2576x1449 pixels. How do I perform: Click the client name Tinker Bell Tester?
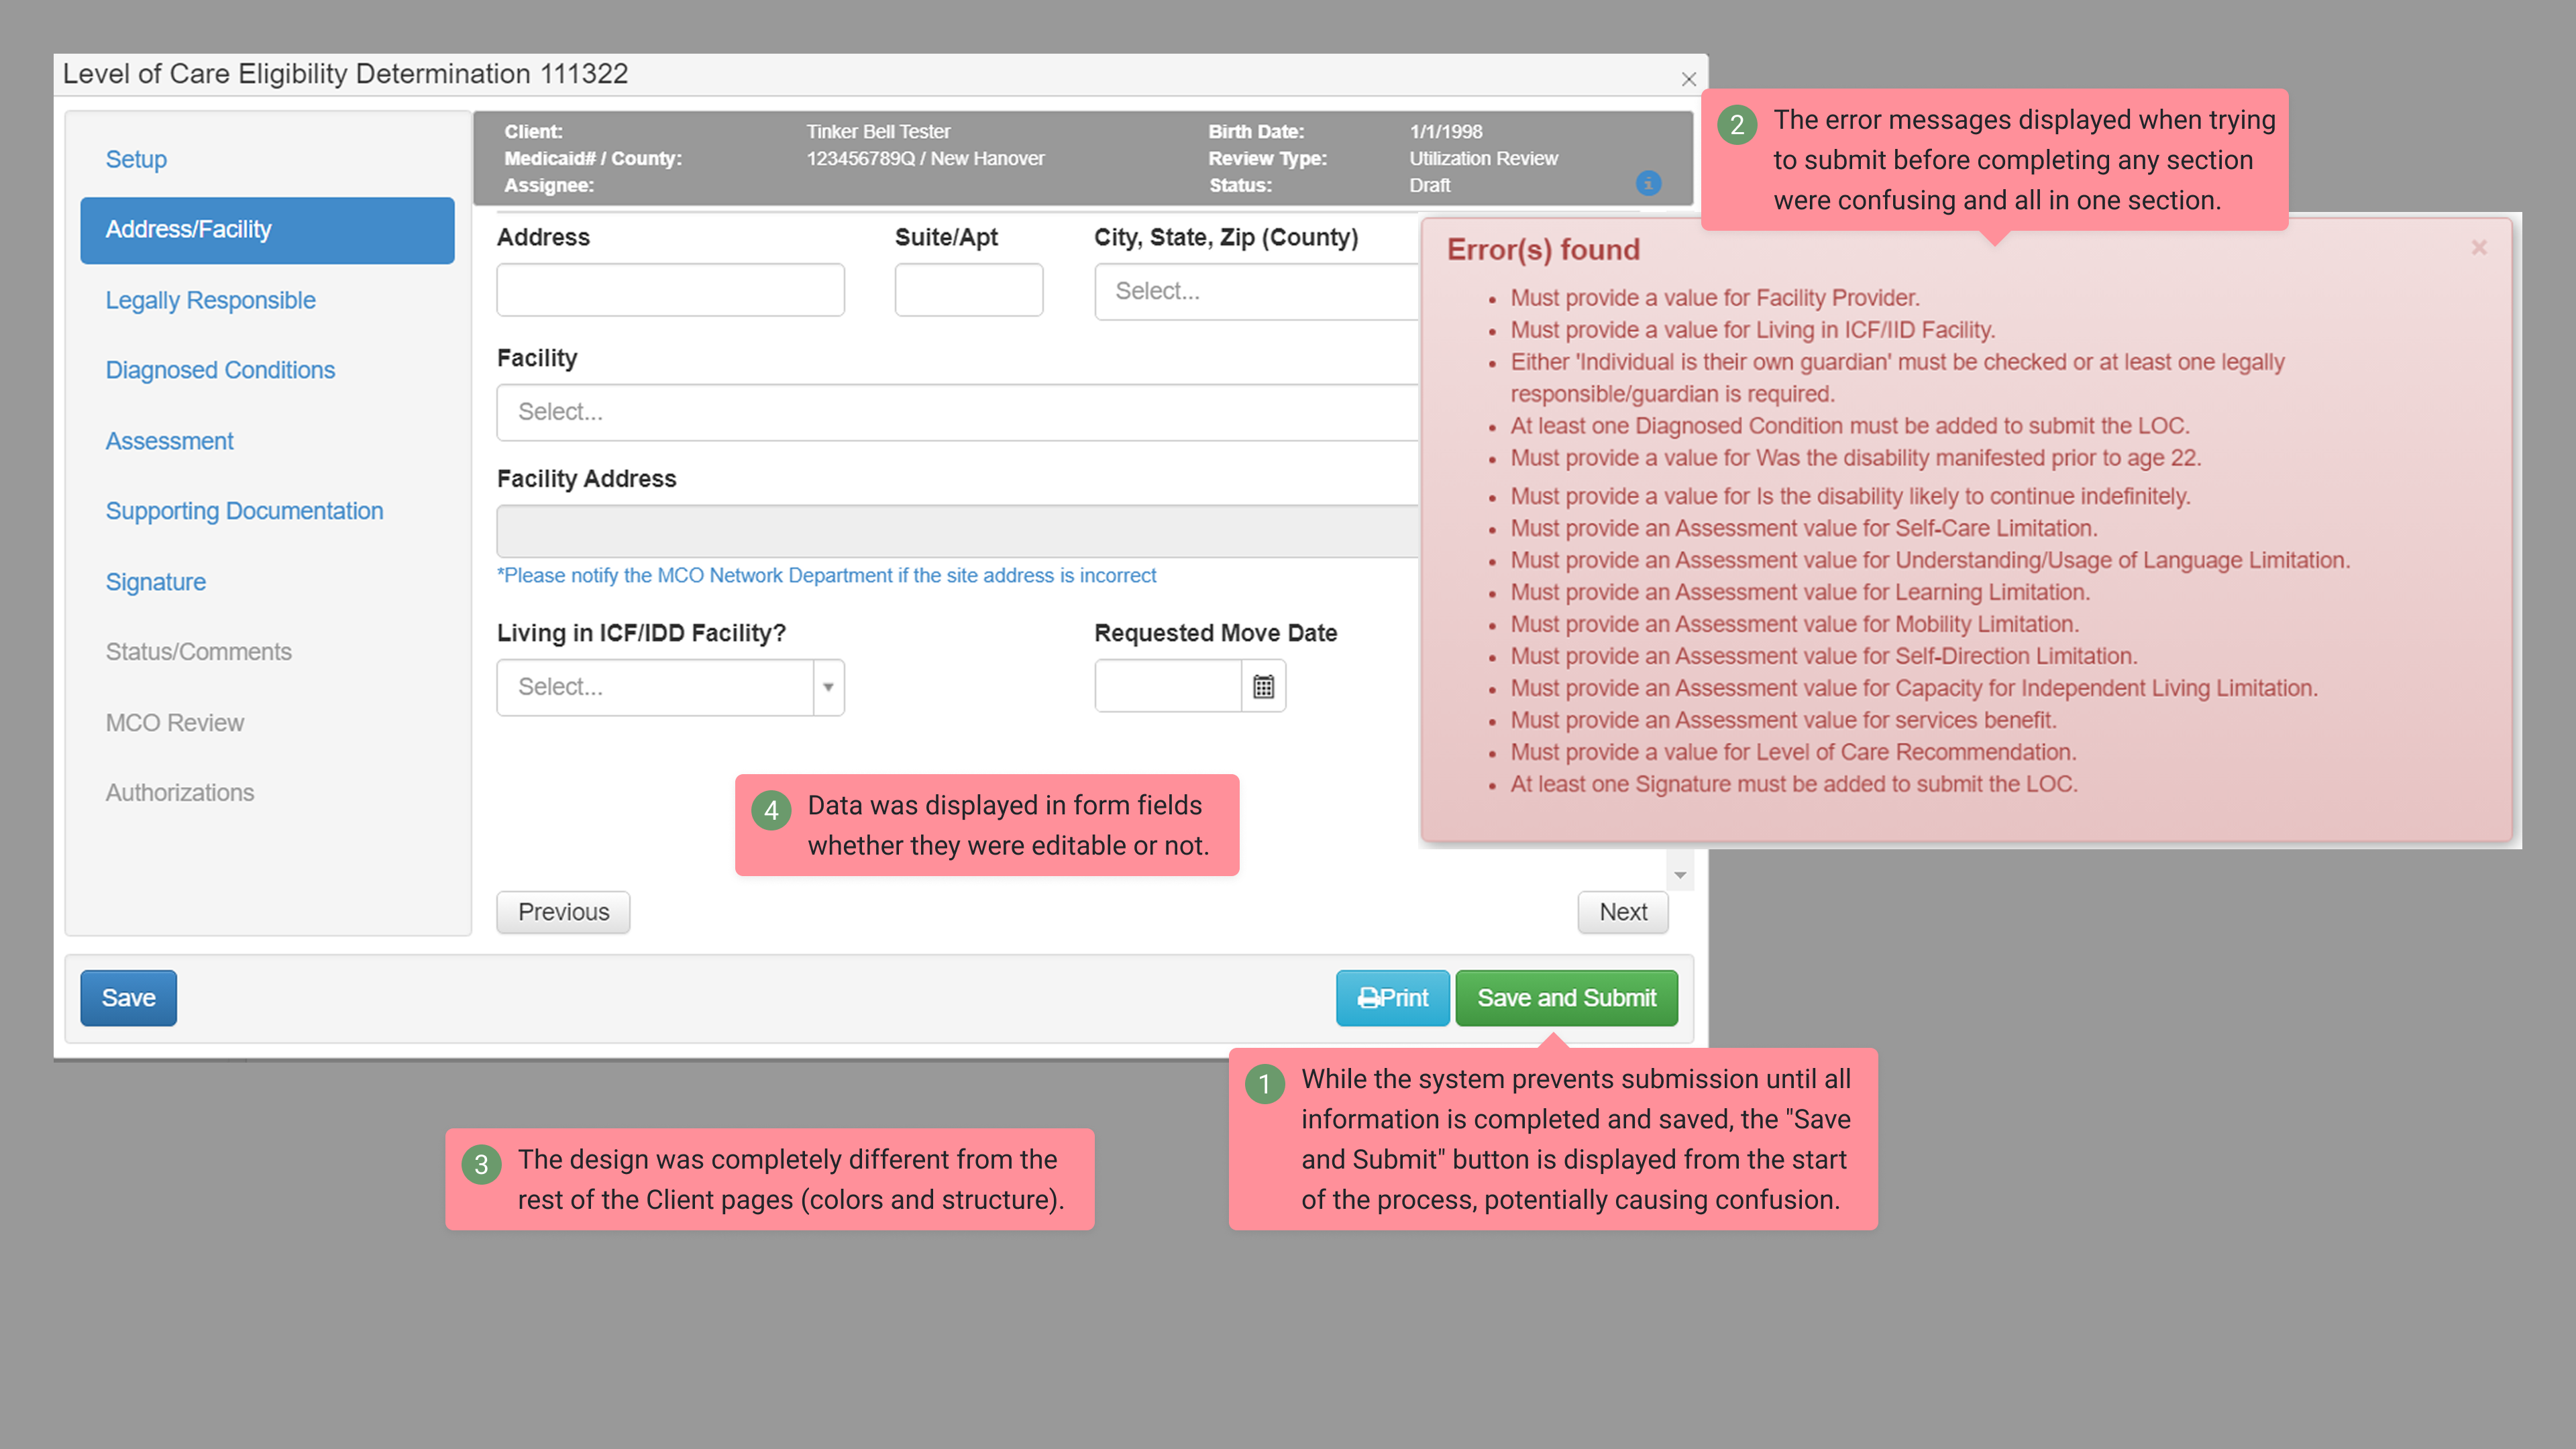coord(878,132)
